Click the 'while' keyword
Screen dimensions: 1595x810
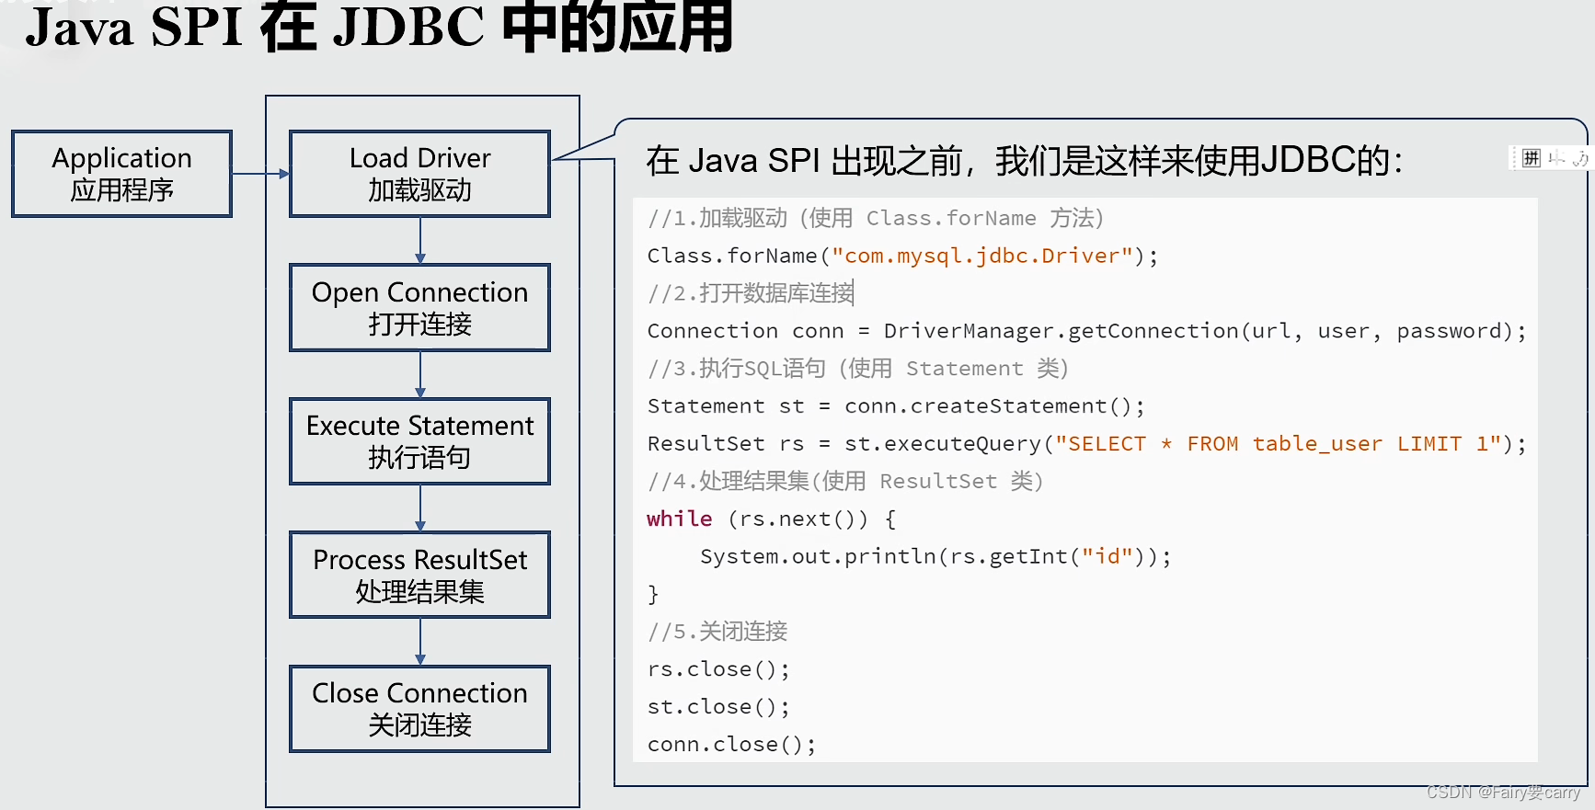679,519
